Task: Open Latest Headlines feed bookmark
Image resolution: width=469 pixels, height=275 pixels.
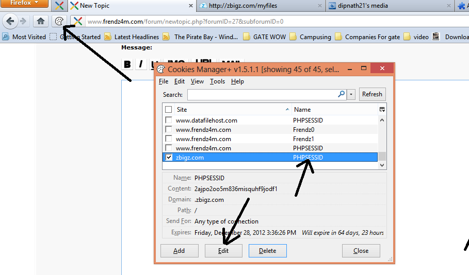Action: (x=132, y=37)
